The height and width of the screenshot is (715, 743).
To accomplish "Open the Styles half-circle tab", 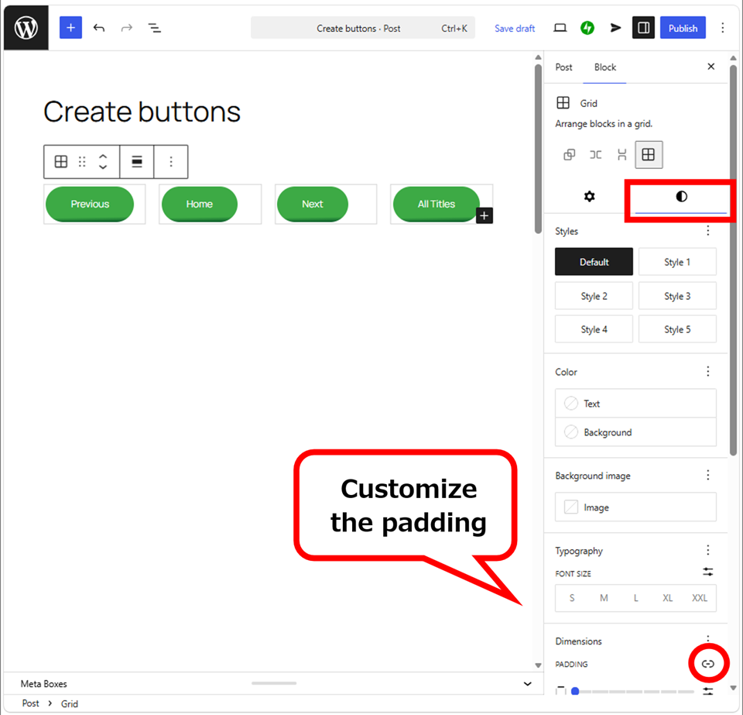I will tap(681, 196).
